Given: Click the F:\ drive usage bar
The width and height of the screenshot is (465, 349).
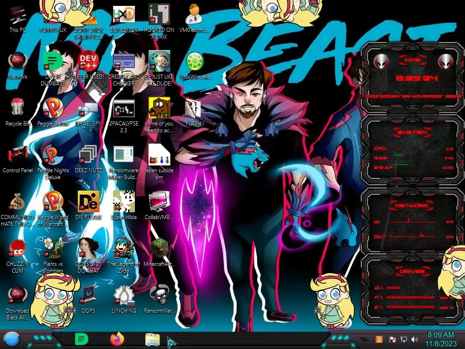Looking at the screenshot, I should point(411,297).
